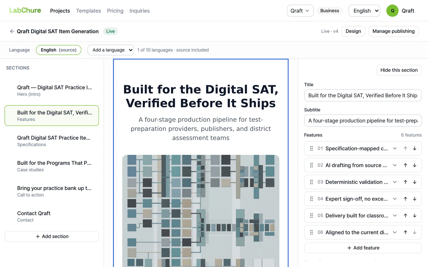Click the Add section button
Image resolution: width=428 pixels, height=267 pixels.
click(52, 237)
